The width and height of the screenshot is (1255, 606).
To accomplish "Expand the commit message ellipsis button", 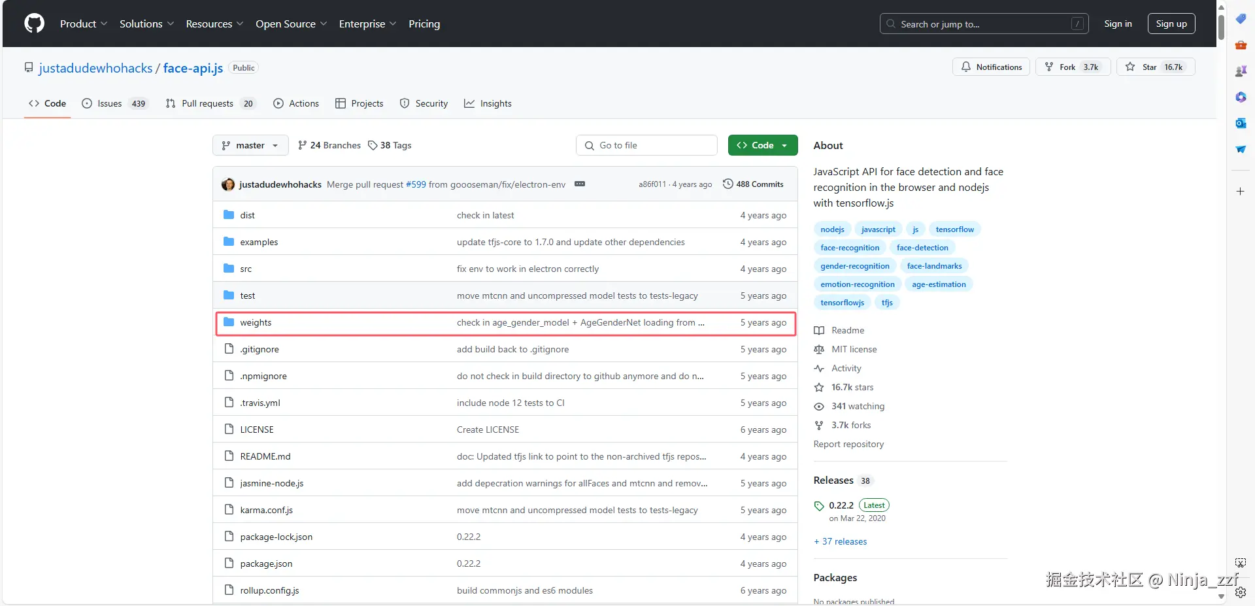I will 580,184.
